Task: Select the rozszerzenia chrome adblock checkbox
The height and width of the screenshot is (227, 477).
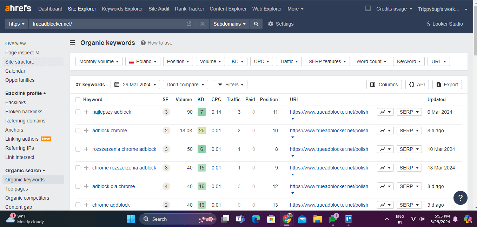Action: [x=78, y=149]
